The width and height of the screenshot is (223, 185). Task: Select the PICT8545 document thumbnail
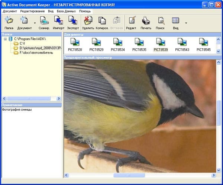coord(204,45)
